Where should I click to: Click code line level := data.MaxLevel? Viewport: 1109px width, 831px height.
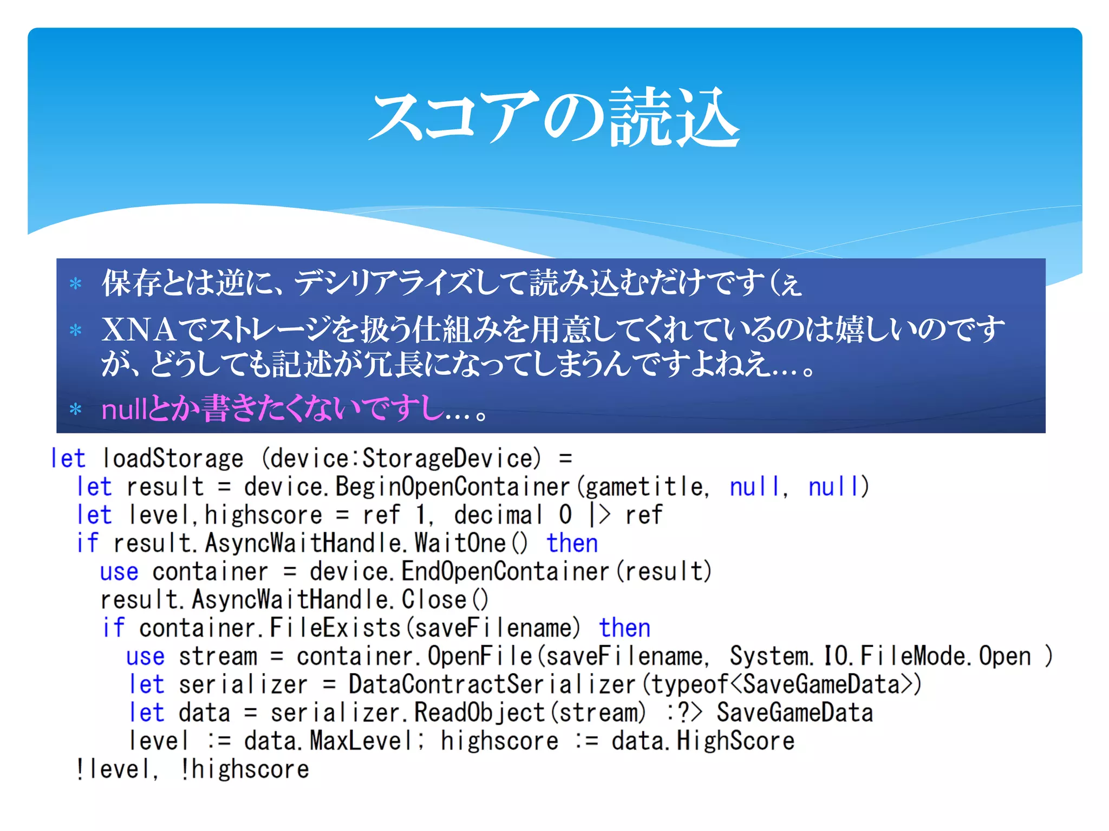[x=461, y=741]
